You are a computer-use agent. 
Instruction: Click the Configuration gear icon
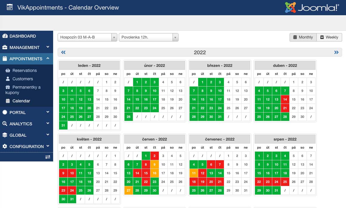point(5,146)
